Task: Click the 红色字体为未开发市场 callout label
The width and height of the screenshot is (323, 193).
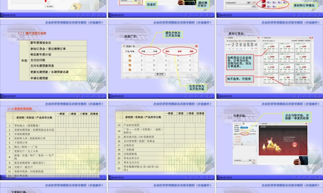Action: 196,88
